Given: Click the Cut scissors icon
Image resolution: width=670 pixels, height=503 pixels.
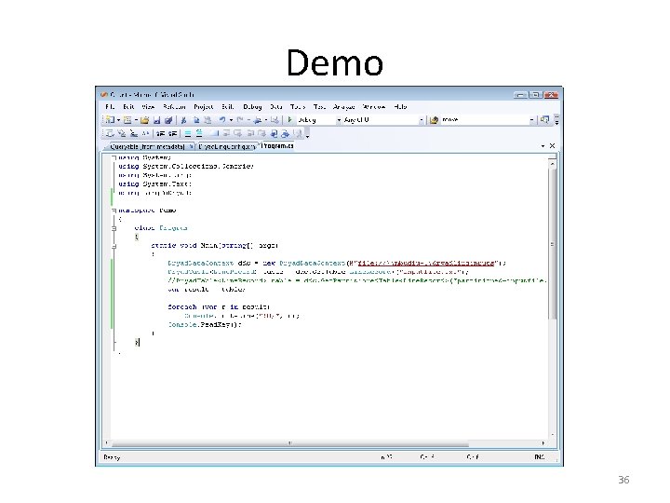Looking at the screenshot, I should [x=183, y=120].
